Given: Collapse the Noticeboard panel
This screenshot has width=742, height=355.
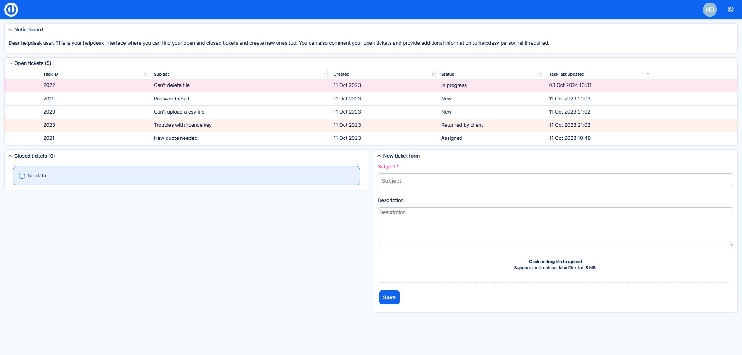Looking at the screenshot, I should point(10,30).
